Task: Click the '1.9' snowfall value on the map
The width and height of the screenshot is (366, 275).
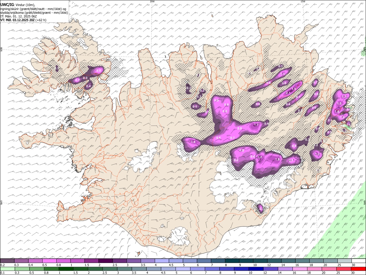Action: click(x=294, y=89)
